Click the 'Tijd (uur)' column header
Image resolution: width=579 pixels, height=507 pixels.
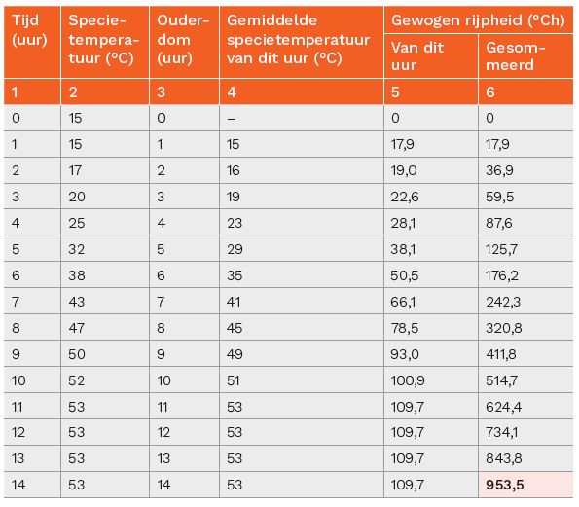click(32, 42)
